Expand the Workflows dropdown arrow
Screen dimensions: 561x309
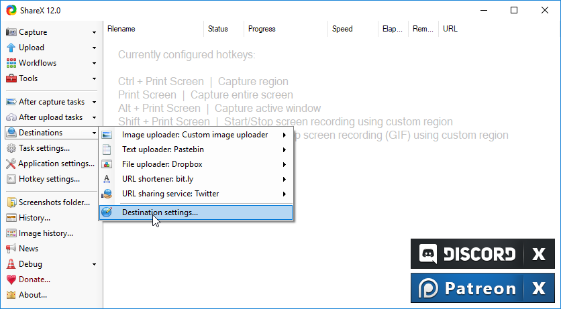94,63
